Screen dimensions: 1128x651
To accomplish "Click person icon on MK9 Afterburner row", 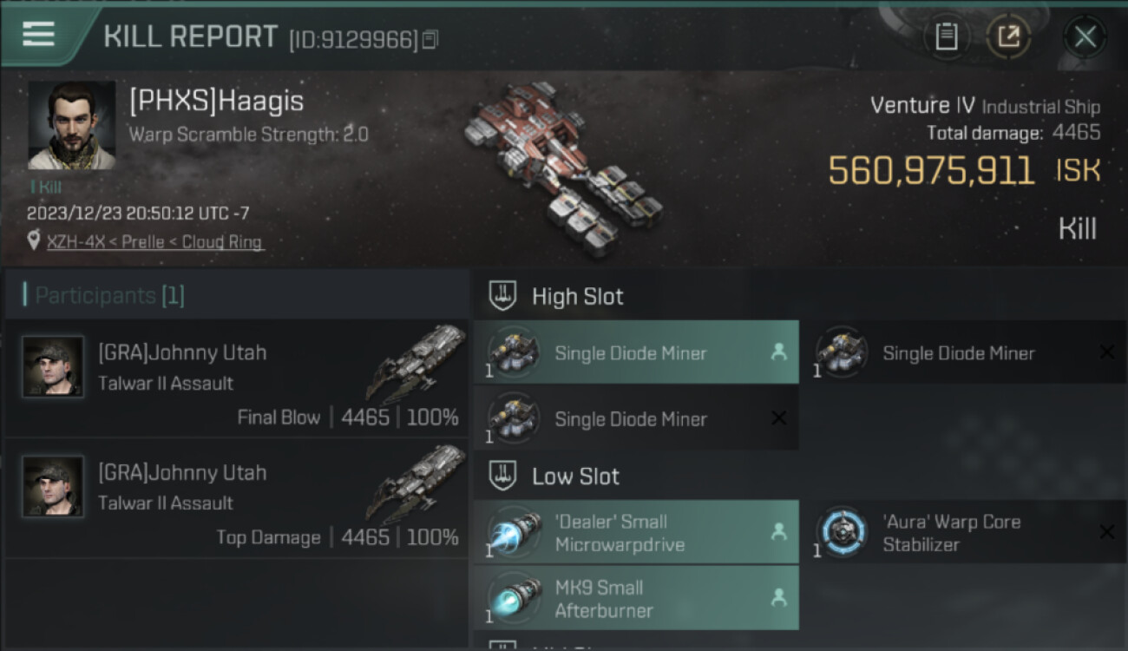I will tap(778, 598).
